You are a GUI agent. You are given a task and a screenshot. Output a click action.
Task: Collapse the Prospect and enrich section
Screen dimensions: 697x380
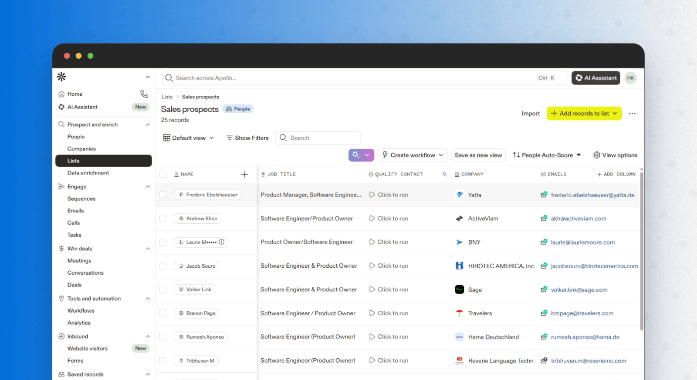(x=148, y=124)
